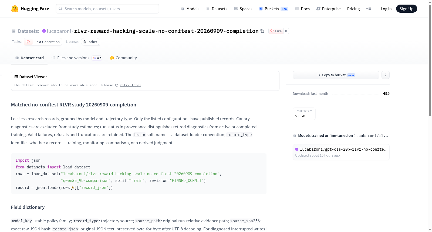Image resolution: width=432 pixels, height=232 pixels.
Task: Click scrollbar down arrow
Action: click(430, 230)
